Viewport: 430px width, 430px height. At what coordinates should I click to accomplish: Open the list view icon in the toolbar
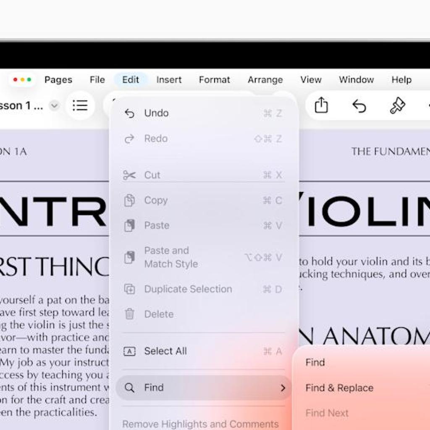click(80, 105)
